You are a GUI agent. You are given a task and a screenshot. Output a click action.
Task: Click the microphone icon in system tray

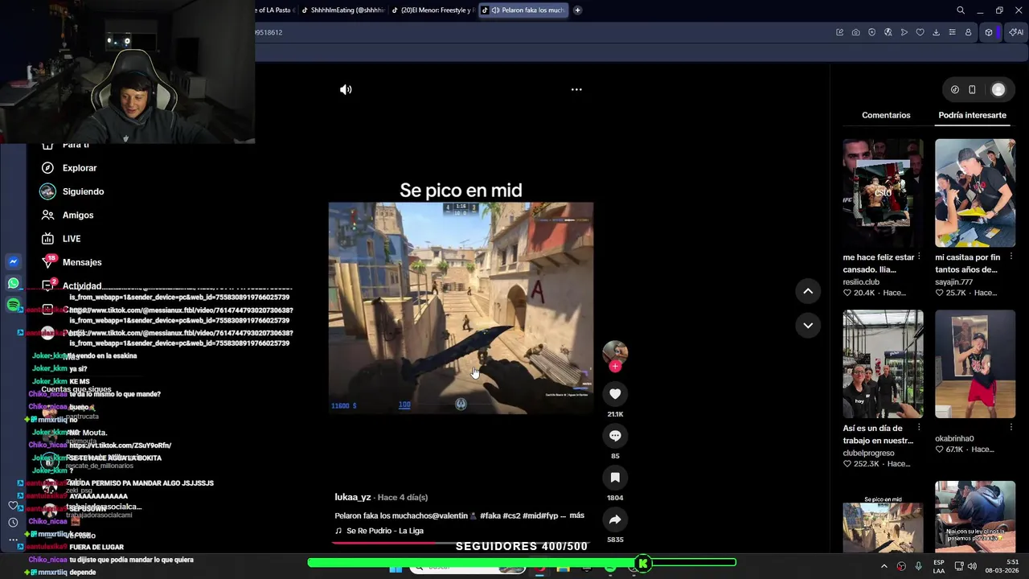coord(918,566)
